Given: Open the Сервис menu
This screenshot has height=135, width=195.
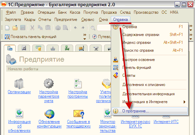Looking at the screenshot, I should 88,20.
